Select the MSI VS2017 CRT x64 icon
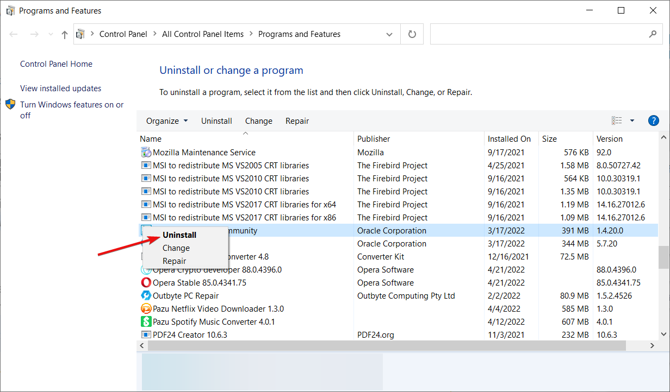 coord(146,205)
